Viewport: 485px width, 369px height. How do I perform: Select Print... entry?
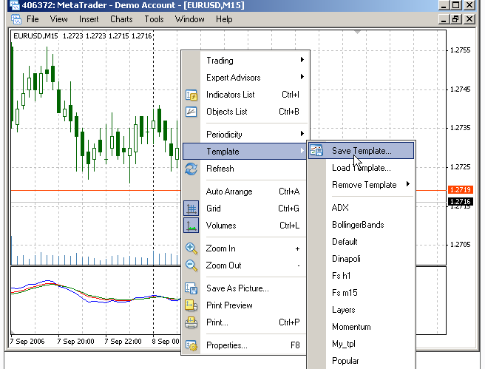245,322
